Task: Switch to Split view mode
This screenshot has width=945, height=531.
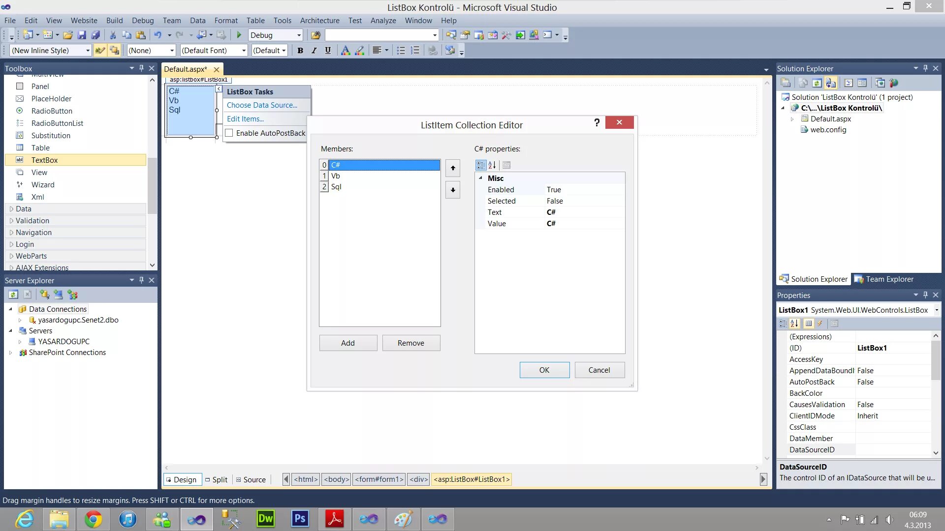Action: tap(217, 479)
